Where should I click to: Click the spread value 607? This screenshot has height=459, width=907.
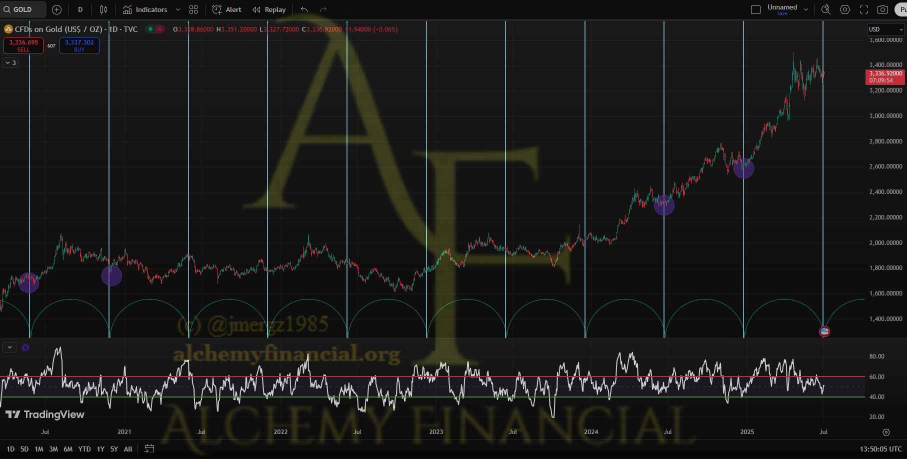point(51,45)
